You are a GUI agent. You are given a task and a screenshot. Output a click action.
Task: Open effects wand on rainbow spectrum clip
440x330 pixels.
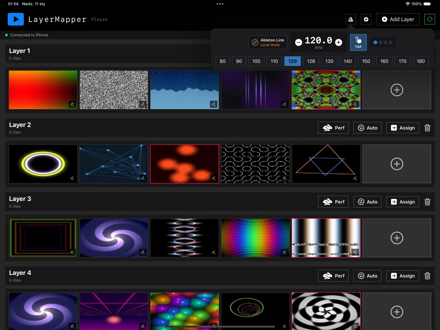click(284, 252)
